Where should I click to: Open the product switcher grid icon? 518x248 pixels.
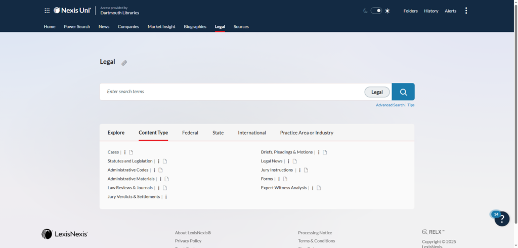click(x=47, y=11)
